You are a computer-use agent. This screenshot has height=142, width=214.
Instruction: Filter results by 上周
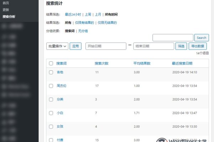coord(88,15)
